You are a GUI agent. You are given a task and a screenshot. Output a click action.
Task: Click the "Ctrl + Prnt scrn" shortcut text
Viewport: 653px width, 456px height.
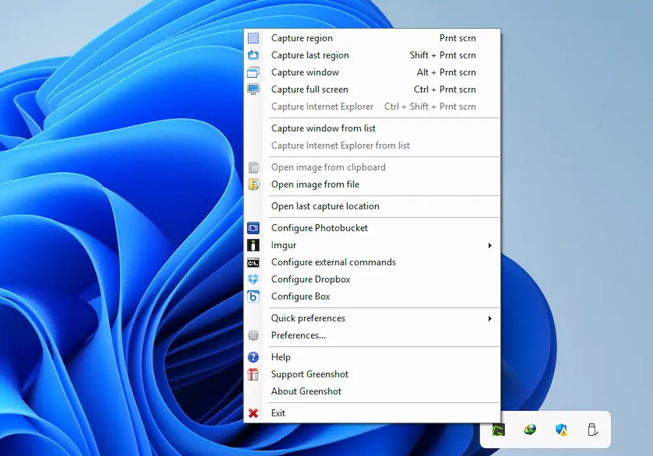(x=444, y=89)
